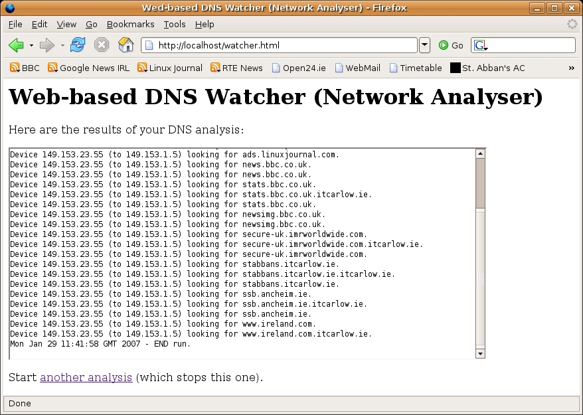Open the Home page icon
583x415 pixels.
coord(125,45)
